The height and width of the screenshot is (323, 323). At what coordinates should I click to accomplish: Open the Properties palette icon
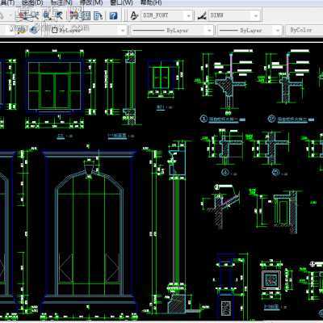click(73, 15)
